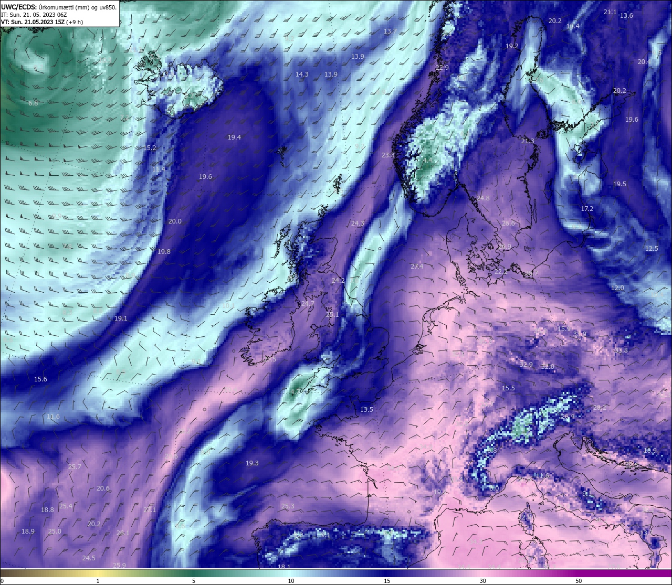
Task: Click the map value '12.0'
Action: click(x=617, y=288)
